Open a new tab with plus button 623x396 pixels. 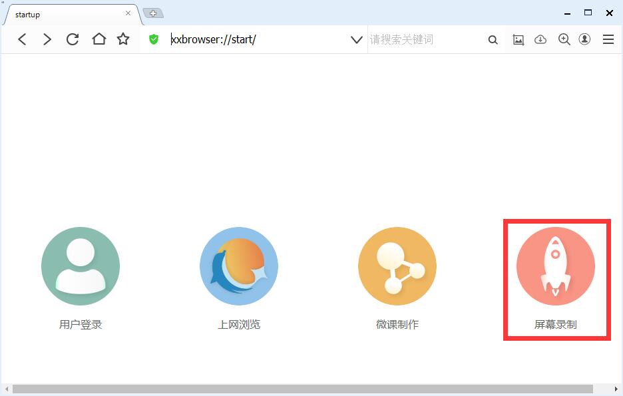point(153,13)
